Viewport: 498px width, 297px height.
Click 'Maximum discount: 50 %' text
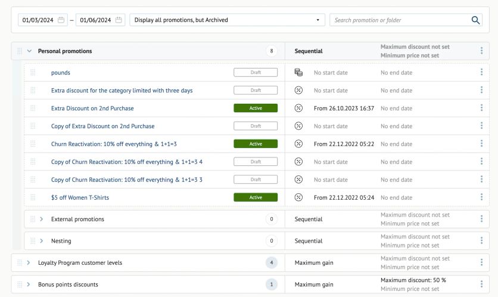pyautogui.click(x=413, y=280)
